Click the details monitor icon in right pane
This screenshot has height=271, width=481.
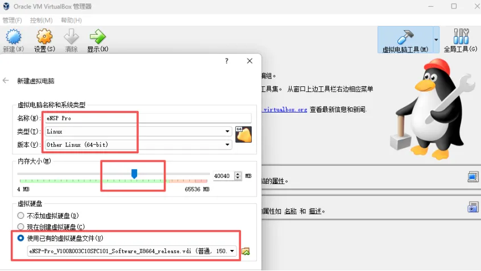click(x=472, y=177)
